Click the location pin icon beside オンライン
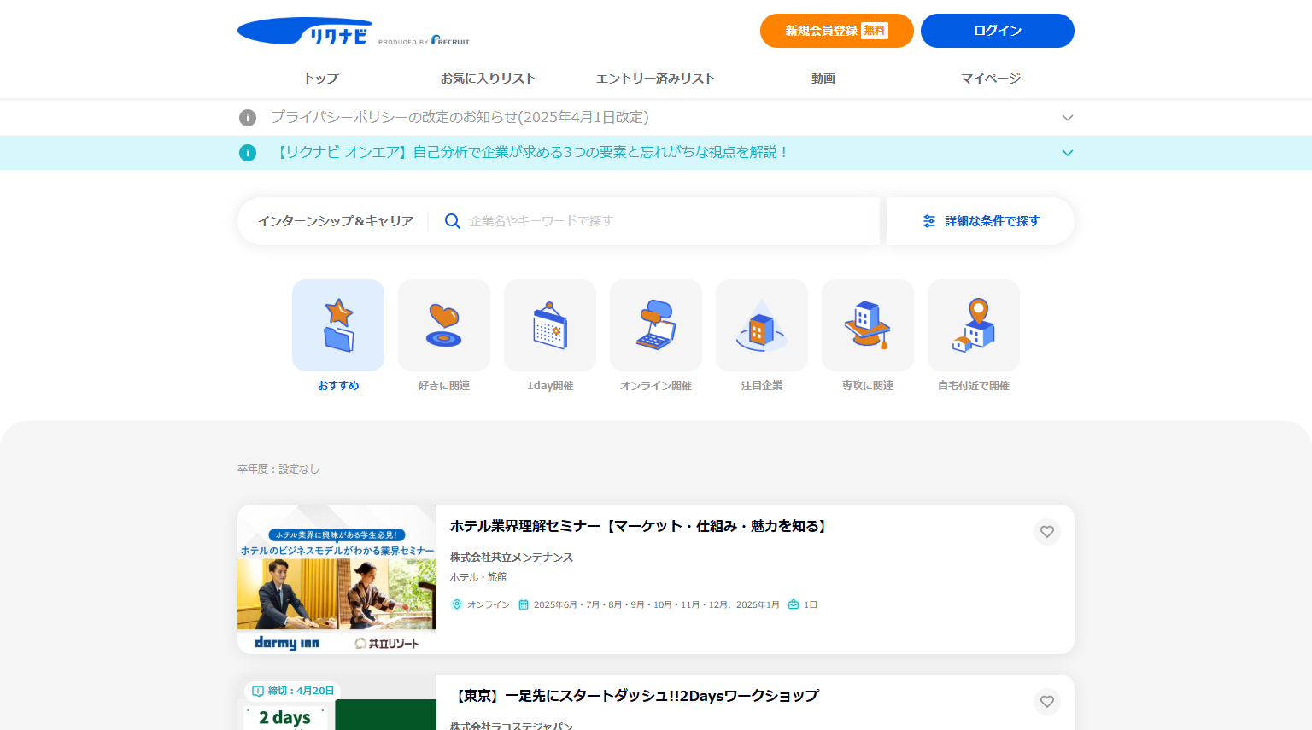1312x730 pixels. (x=457, y=604)
